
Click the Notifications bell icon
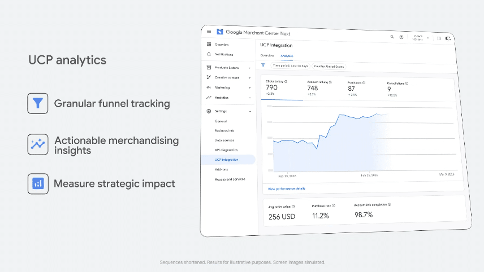209,54
